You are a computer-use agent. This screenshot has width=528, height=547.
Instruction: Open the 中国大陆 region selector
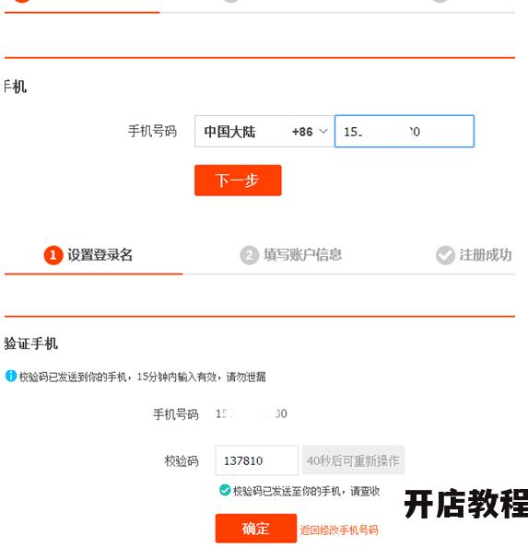point(264,131)
